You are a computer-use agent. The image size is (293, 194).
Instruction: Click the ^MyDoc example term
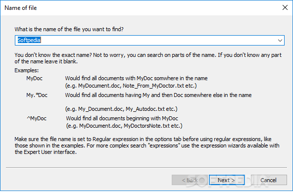(x=37, y=118)
